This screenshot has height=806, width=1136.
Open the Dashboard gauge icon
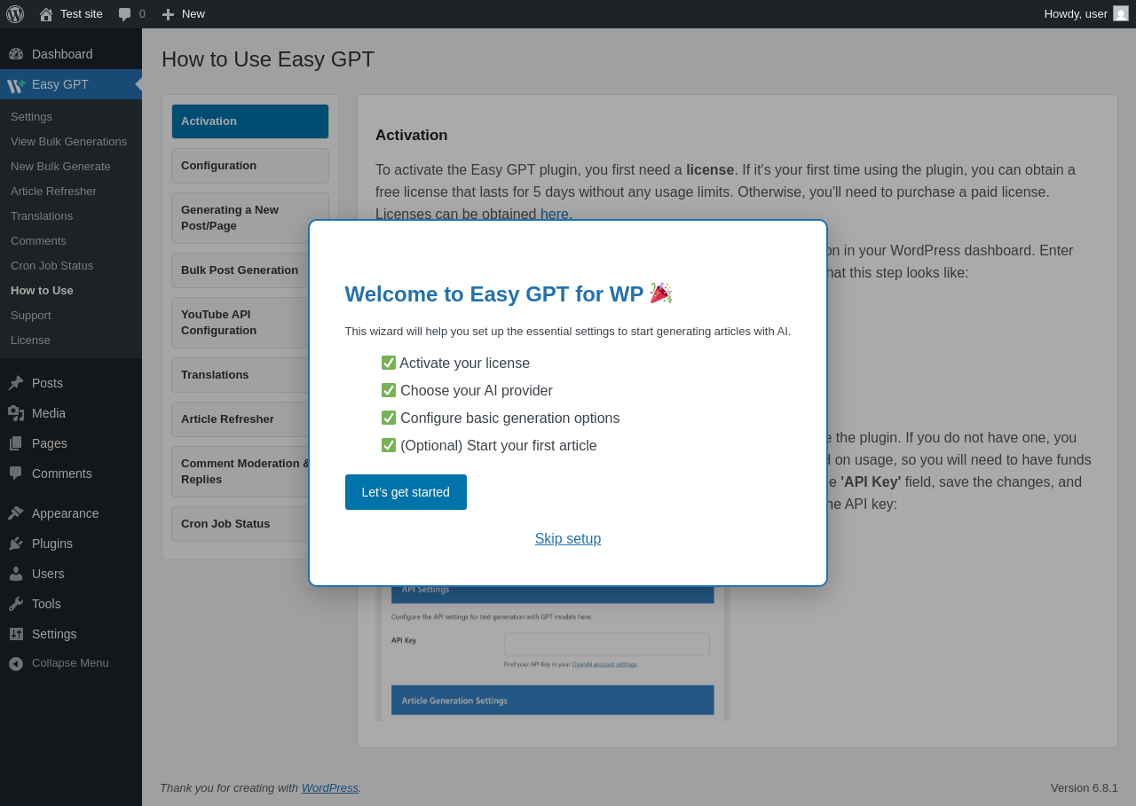tap(16, 54)
